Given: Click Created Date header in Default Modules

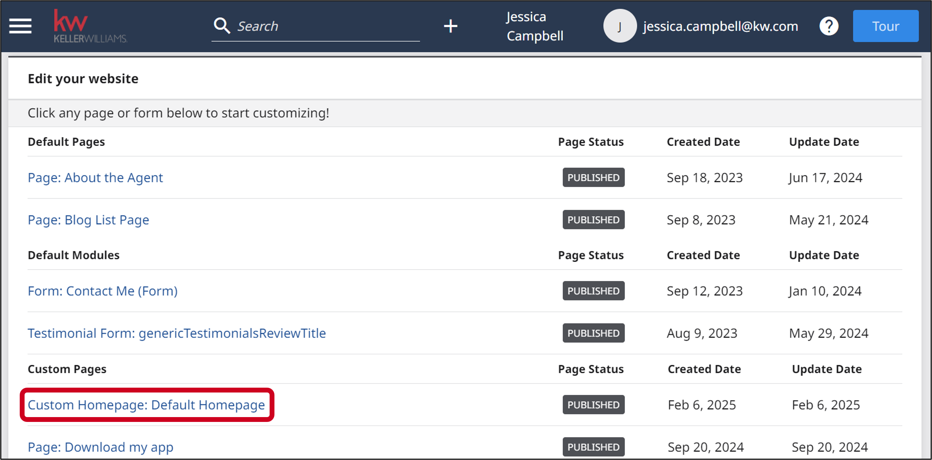Looking at the screenshot, I should 703,255.
